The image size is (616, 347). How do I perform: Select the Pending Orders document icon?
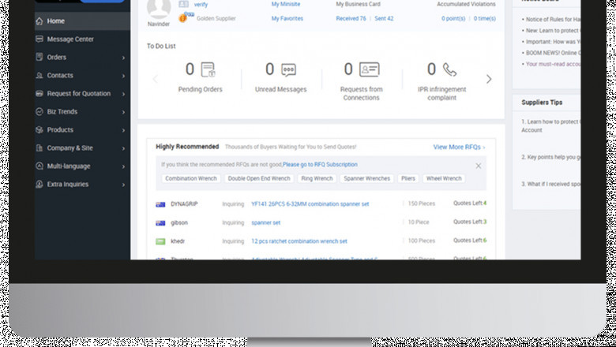(x=208, y=70)
